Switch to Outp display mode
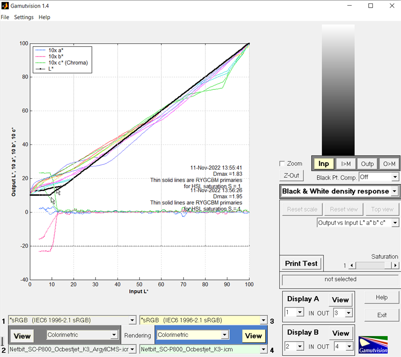401x357 pixels. click(367, 164)
